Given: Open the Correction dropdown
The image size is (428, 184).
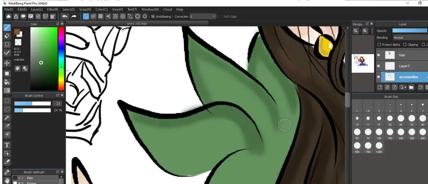Looking at the screenshot, I should (x=203, y=16).
